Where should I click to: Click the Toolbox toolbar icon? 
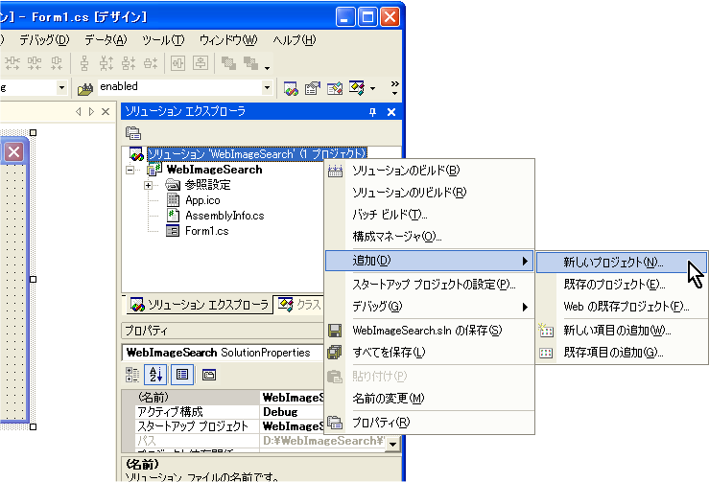[335, 88]
